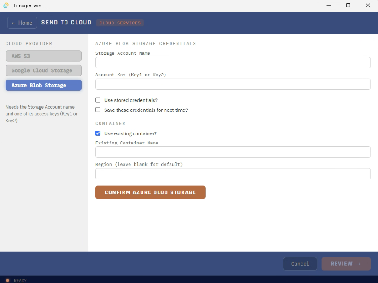Go back using the Home button

[22, 23]
